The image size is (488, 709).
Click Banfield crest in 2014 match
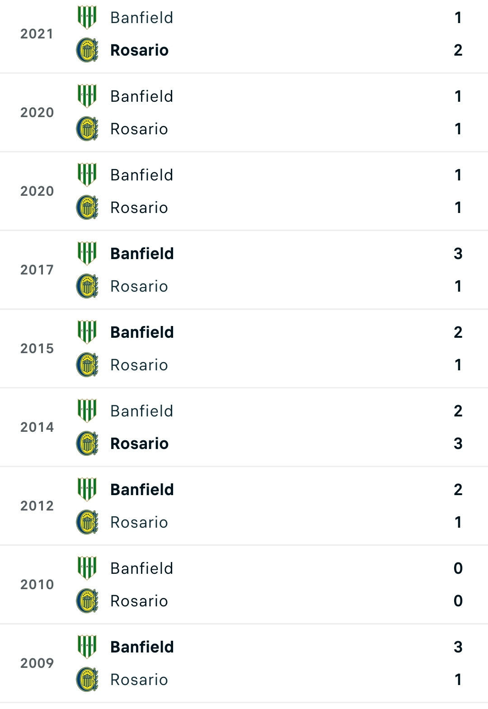tap(87, 411)
